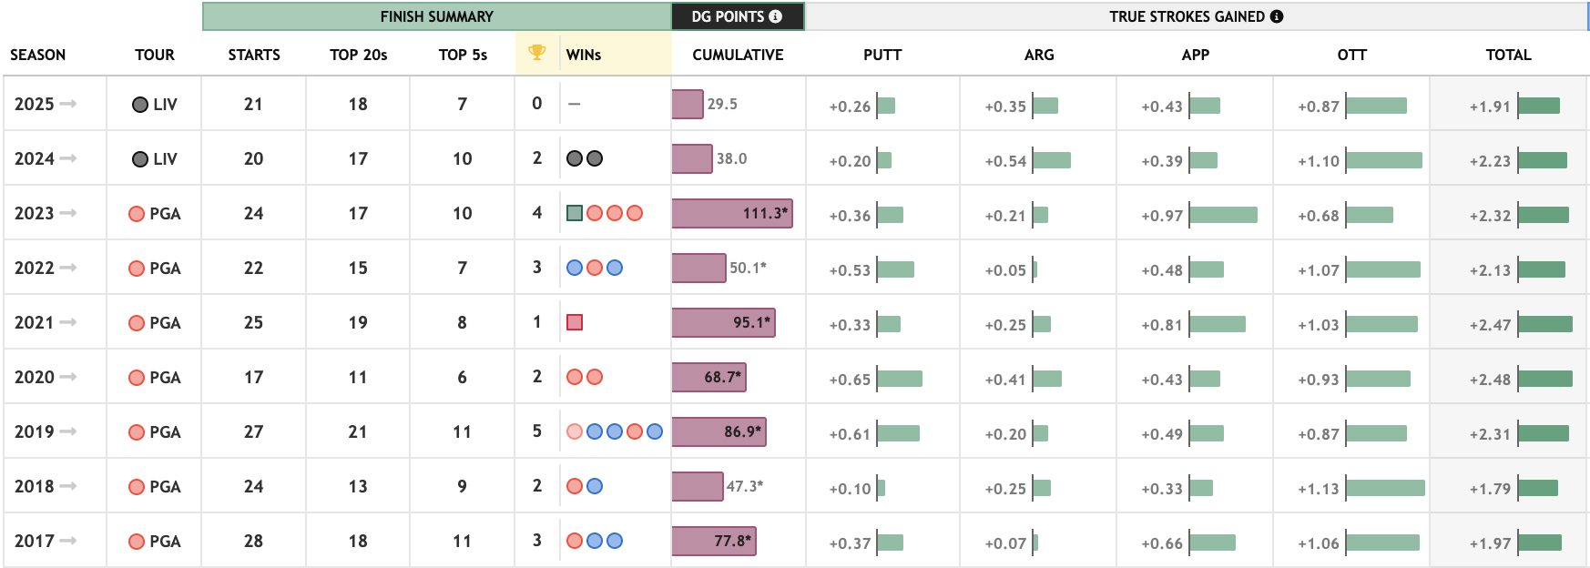Click the first black win circle for 2024
The image size is (1590, 568).
[575, 158]
